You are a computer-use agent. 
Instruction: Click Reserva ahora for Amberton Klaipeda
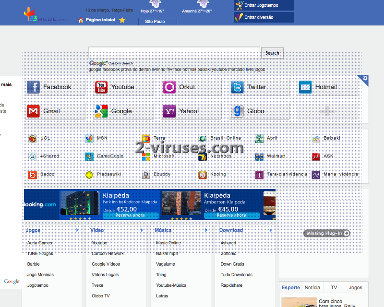pyautogui.click(x=232, y=215)
